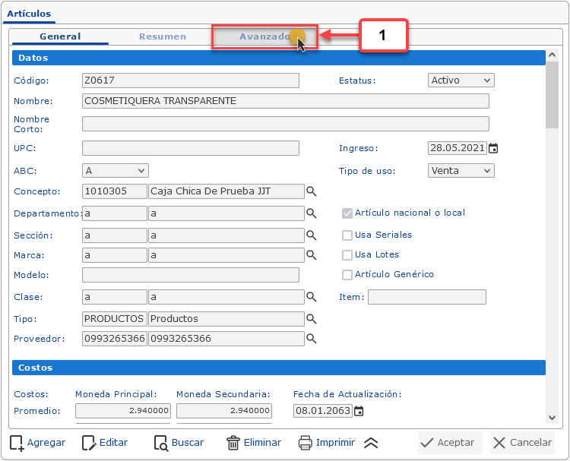Screen dimensions: 570x461
Task: Click the vertical scrollbar thumb
Action: [x=552, y=99]
